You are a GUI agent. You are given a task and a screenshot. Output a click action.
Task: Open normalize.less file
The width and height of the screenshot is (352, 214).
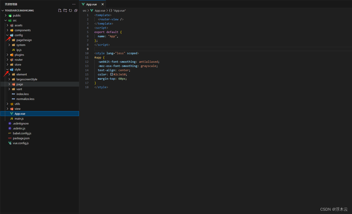tap(25, 99)
